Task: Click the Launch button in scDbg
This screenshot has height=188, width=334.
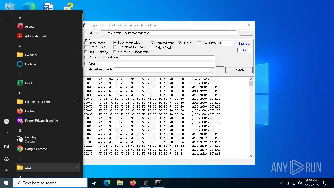Action: pos(239,70)
